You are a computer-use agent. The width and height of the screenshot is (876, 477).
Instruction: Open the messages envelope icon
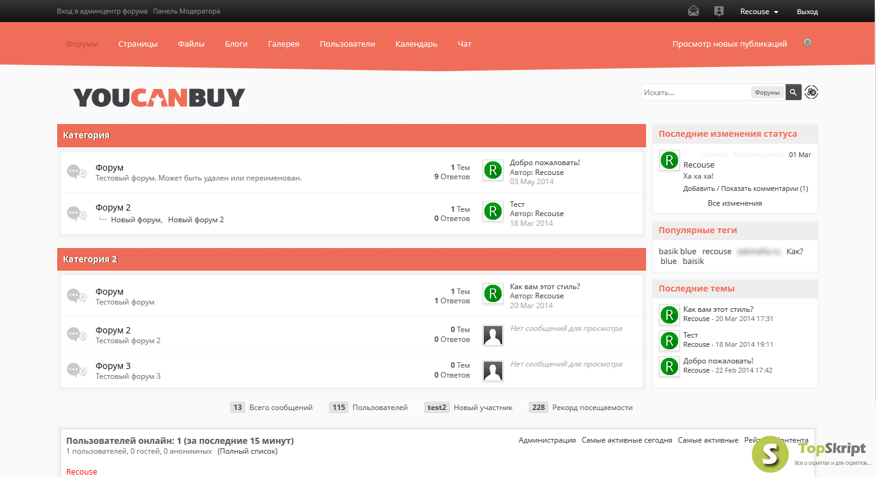693,11
